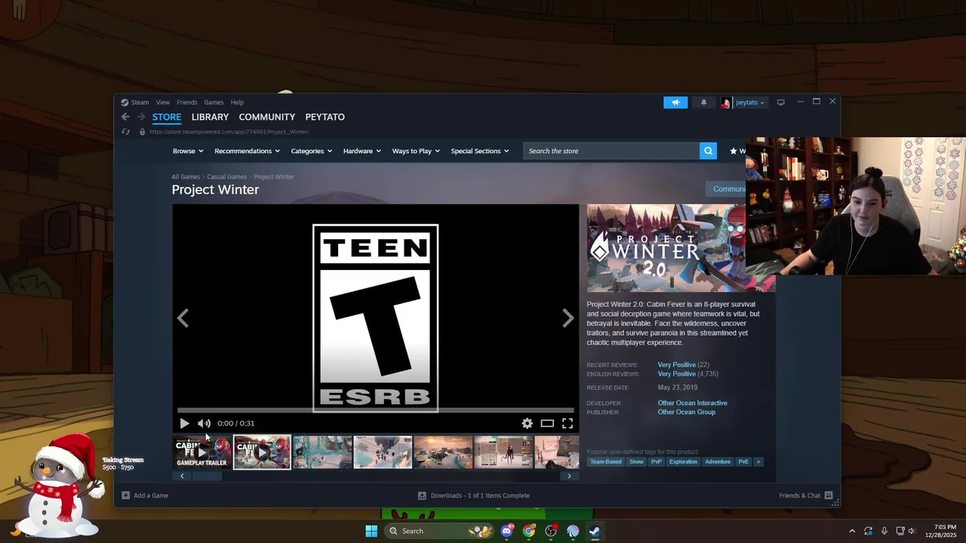The width and height of the screenshot is (966, 543).
Task: Show hidden system tray icons
Action: tap(852, 531)
